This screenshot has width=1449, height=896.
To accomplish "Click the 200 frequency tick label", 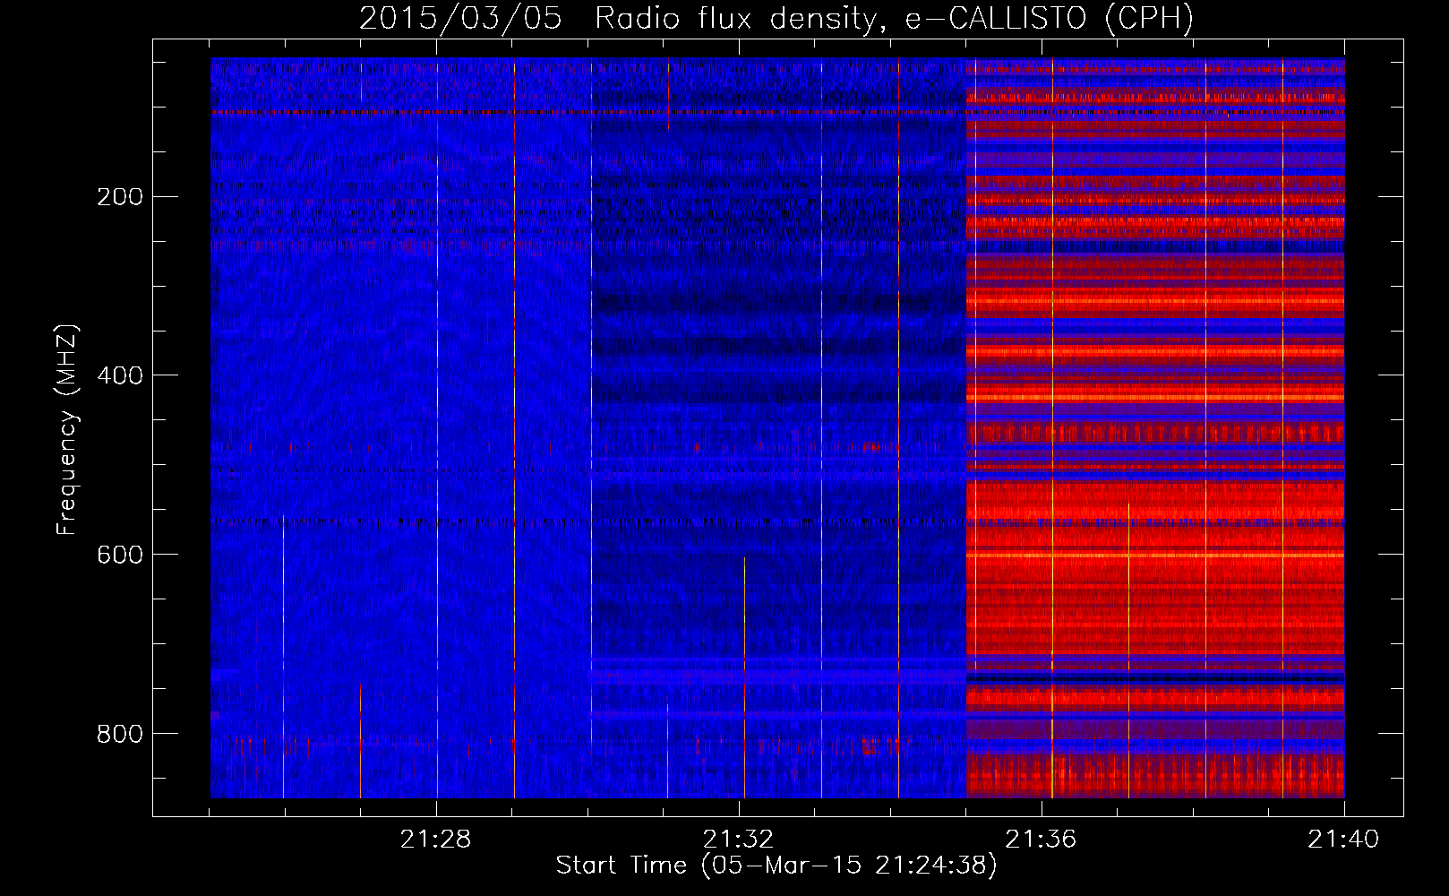I will [120, 197].
